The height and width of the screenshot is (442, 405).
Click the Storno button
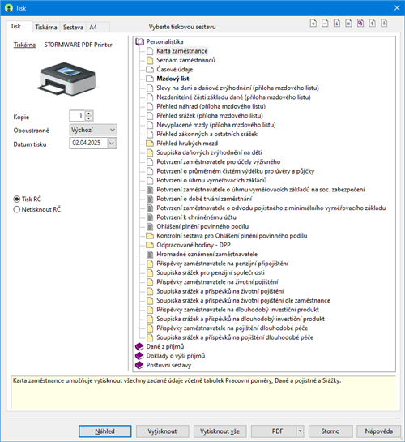330,431
